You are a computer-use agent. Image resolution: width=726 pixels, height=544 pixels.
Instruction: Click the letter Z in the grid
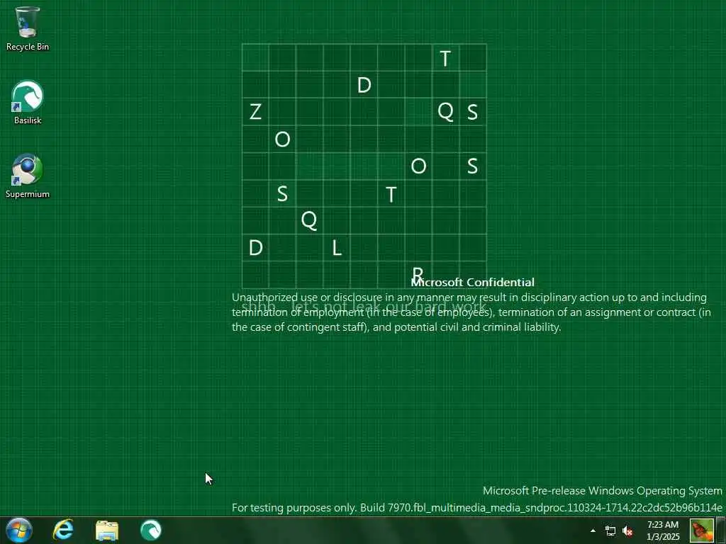pyautogui.click(x=255, y=112)
